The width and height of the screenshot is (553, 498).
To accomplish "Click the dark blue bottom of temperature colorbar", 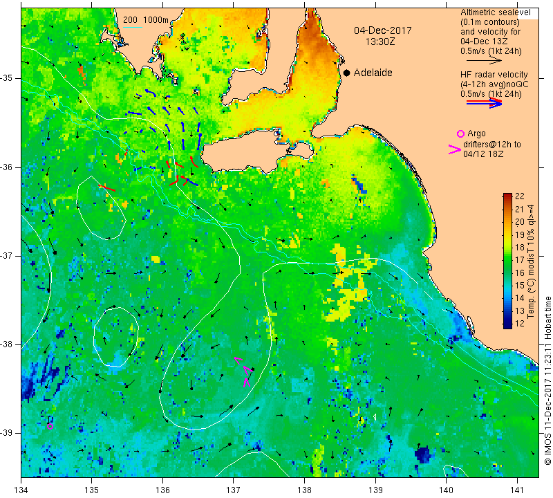I will coord(507,326).
